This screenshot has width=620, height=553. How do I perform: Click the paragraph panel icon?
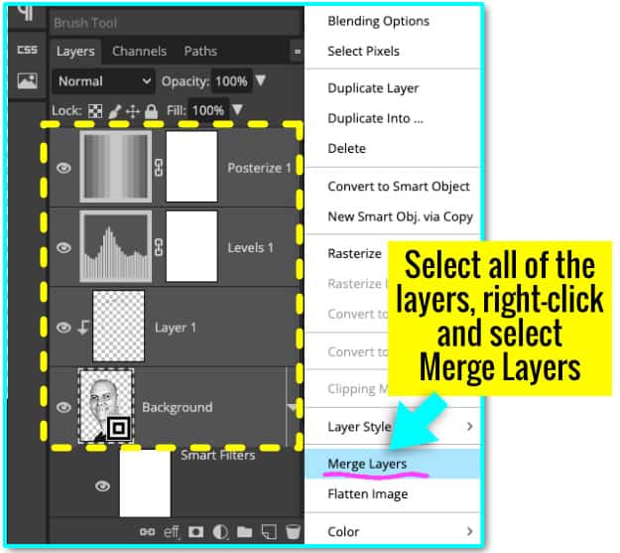[26, 12]
